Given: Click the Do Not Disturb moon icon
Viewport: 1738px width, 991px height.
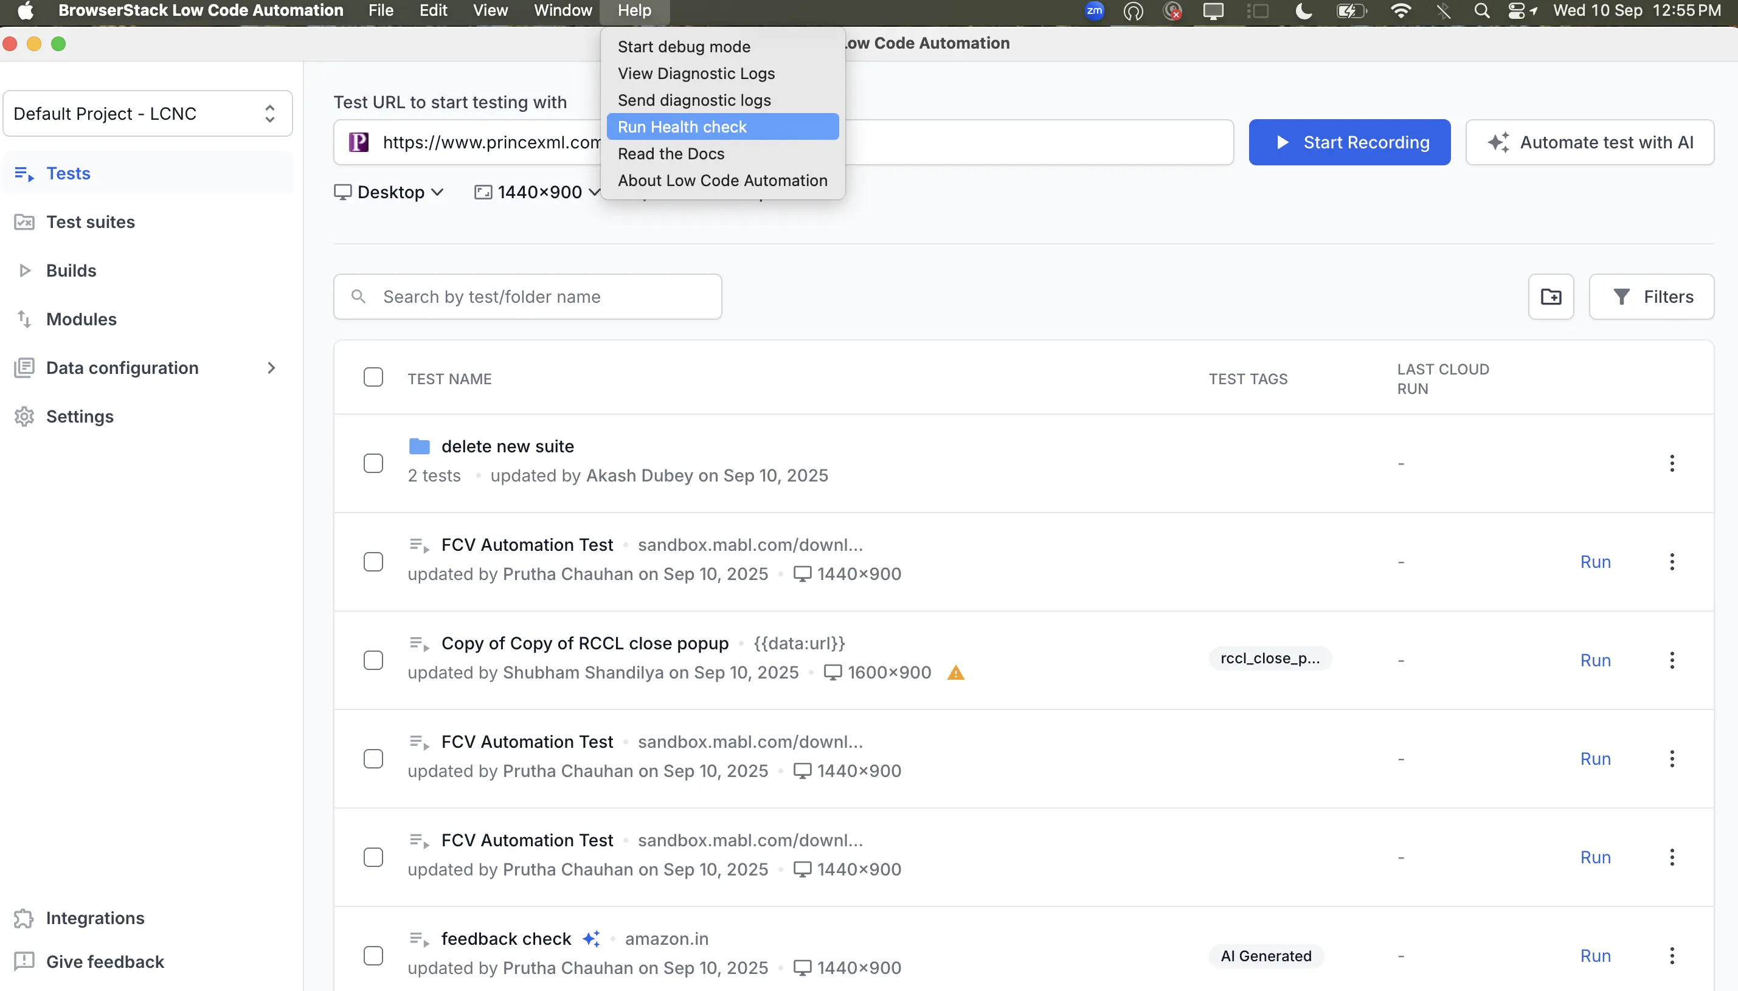Looking at the screenshot, I should coord(1303,10).
